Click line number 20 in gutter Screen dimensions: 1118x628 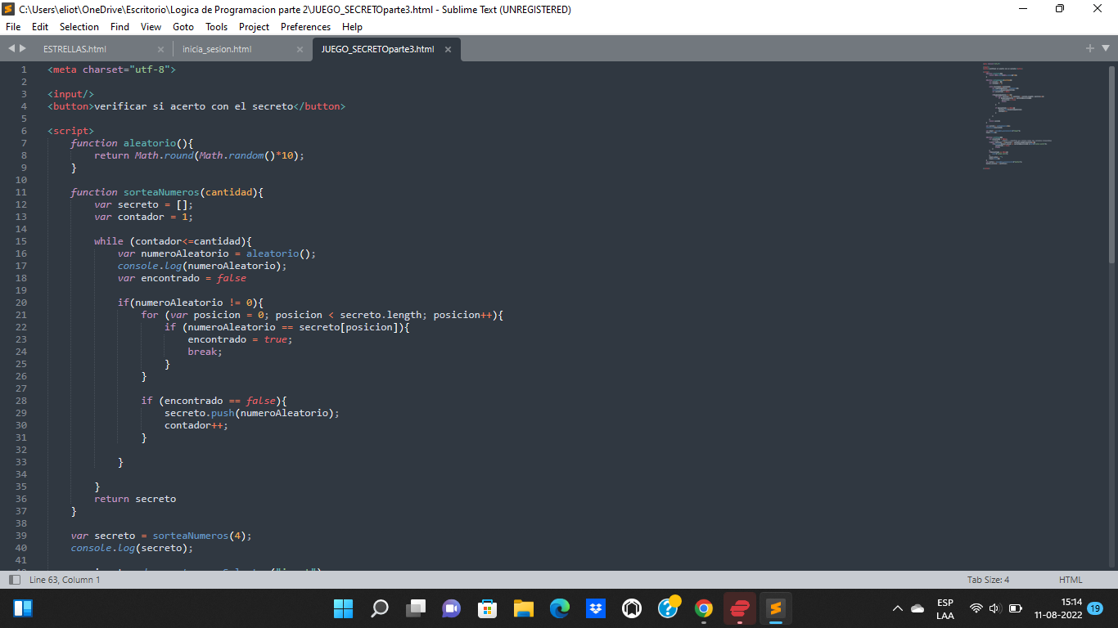tap(21, 303)
